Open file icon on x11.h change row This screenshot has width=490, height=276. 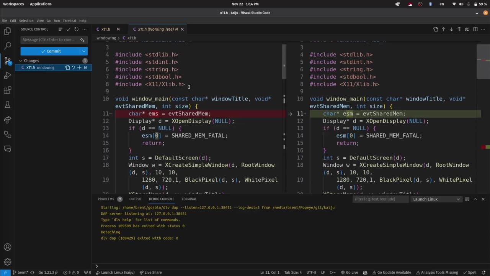point(67,67)
